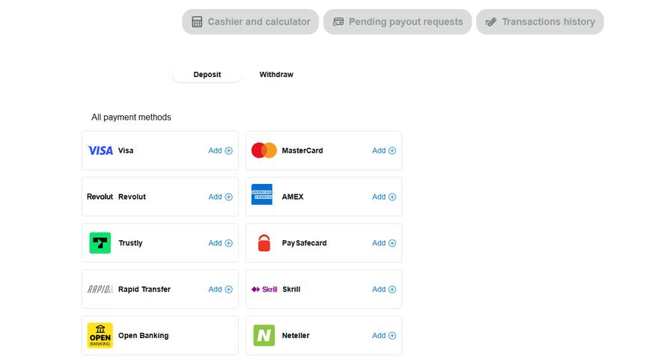Click the Visa logo icon

pos(100,150)
